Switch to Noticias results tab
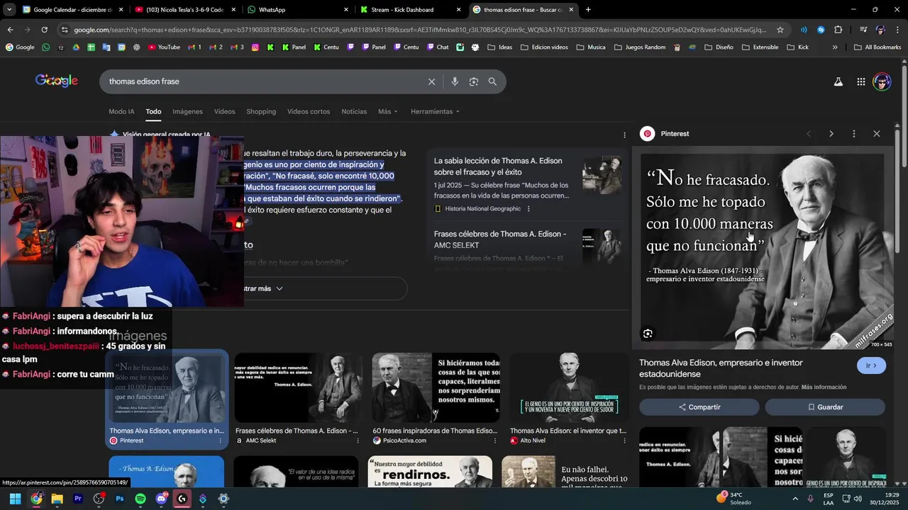The height and width of the screenshot is (510, 908). tap(354, 112)
